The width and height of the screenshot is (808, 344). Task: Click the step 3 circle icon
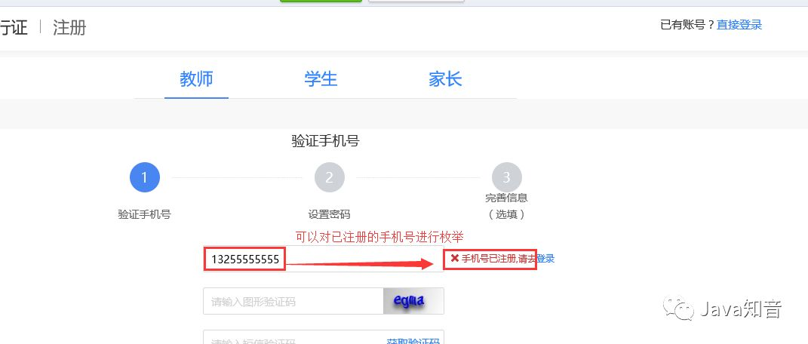click(x=506, y=178)
